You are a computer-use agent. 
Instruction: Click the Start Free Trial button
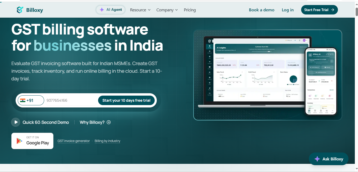pos(319,10)
